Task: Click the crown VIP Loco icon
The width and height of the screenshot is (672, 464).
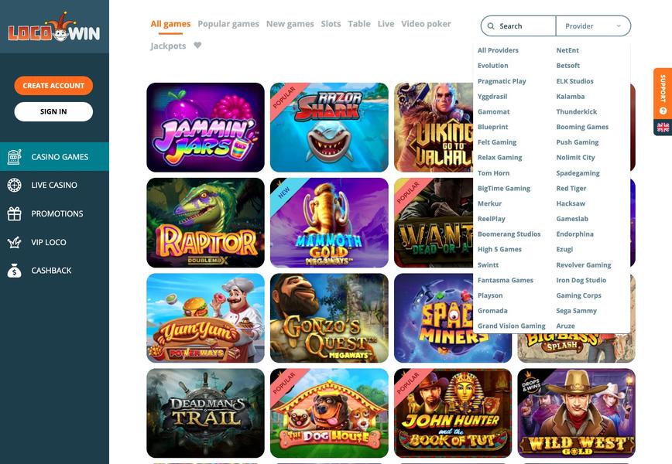Action: point(14,242)
